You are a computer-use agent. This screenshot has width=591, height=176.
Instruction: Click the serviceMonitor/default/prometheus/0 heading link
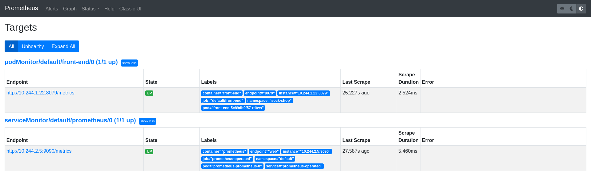[x=70, y=120]
